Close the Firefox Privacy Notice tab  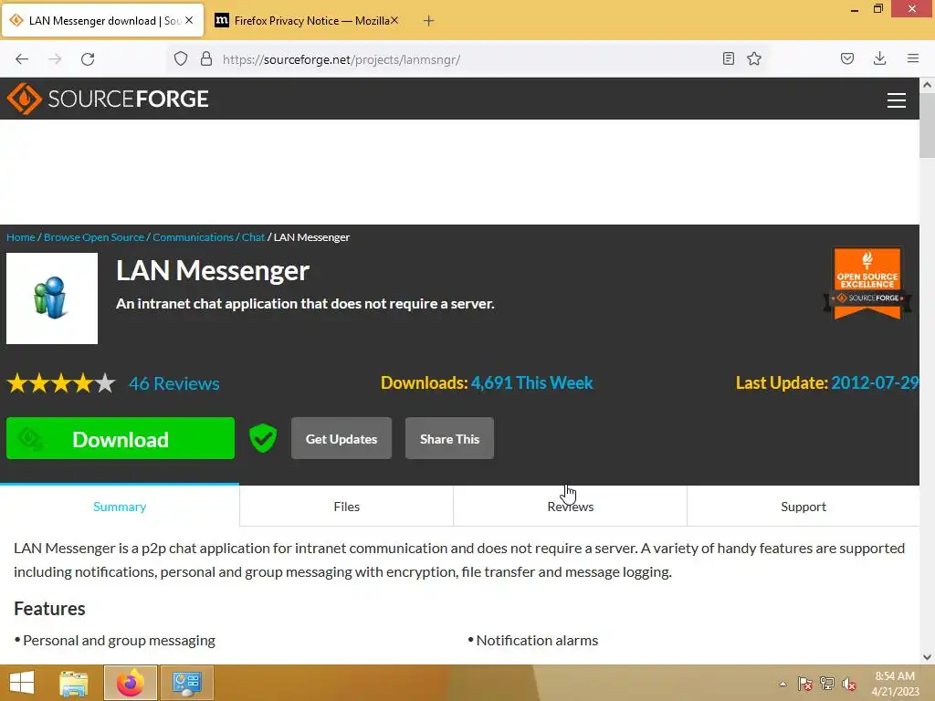pos(394,20)
